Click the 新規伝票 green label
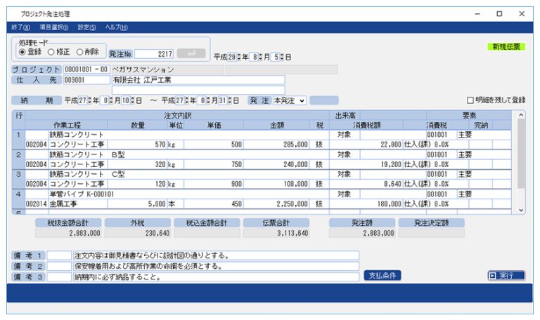Image resolution: width=540 pixels, height=320 pixels. click(506, 47)
